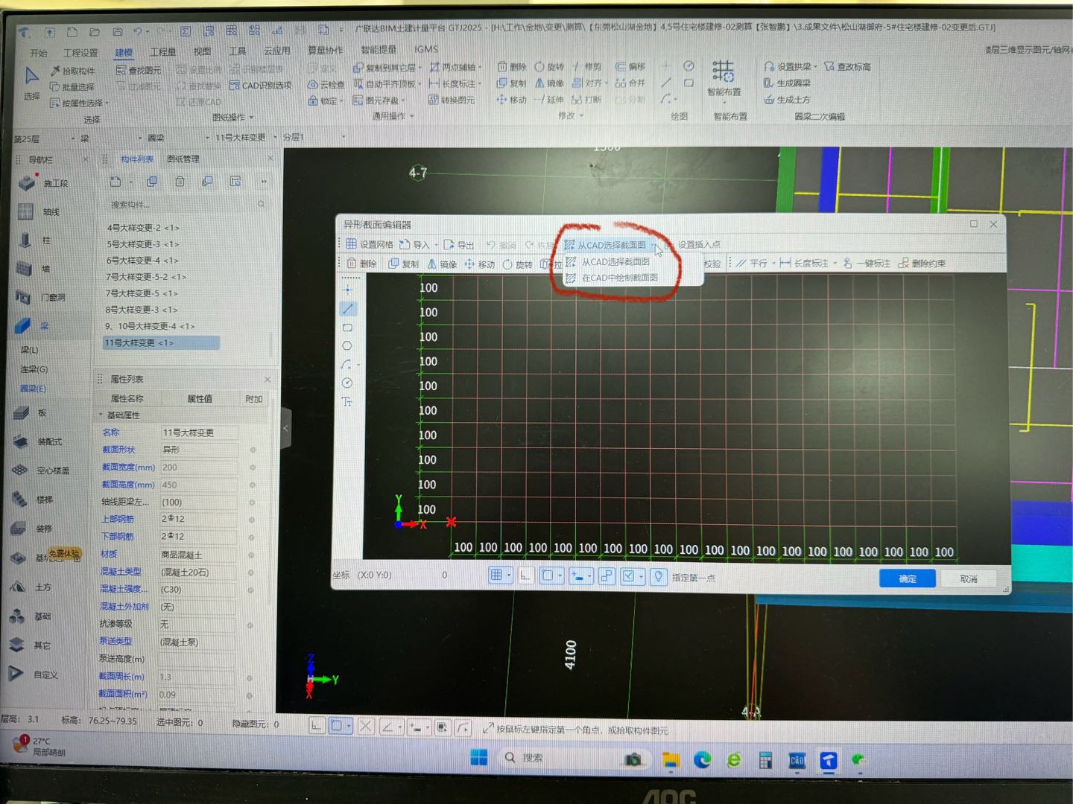Open the 设置拱梁 dropdown in ribbon
This screenshot has width=1073, height=804.
coord(815,67)
